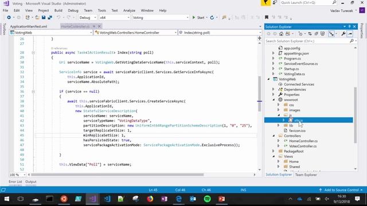Toggle Preview Selected Items in Solution Explorer
Image resolution: width=367 pixels, height=206 pixels.
[350, 34]
